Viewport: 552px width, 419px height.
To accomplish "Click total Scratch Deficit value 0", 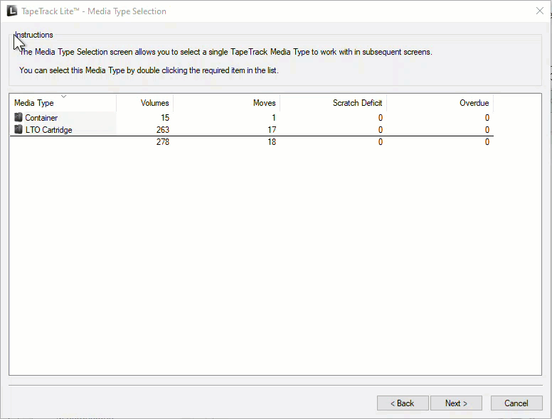I will click(381, 141).
